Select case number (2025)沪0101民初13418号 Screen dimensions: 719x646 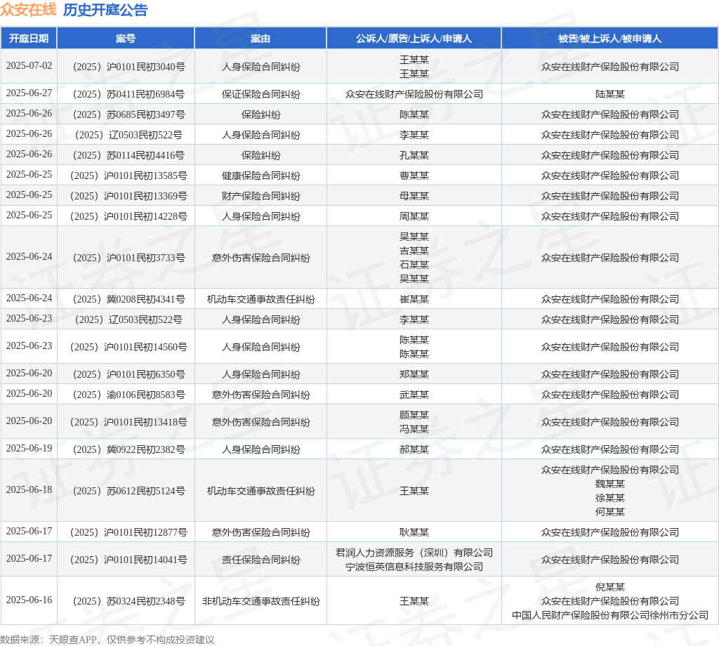tap(126, 422)
